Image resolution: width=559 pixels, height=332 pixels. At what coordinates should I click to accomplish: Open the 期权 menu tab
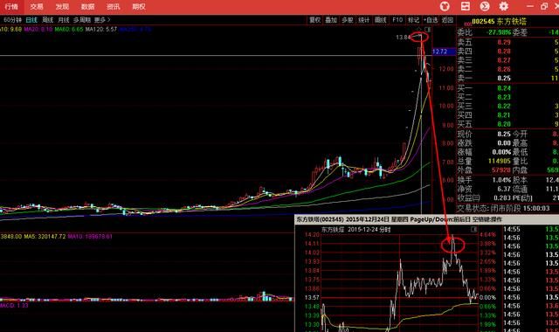pyautogui.click(x=139, y=6)
